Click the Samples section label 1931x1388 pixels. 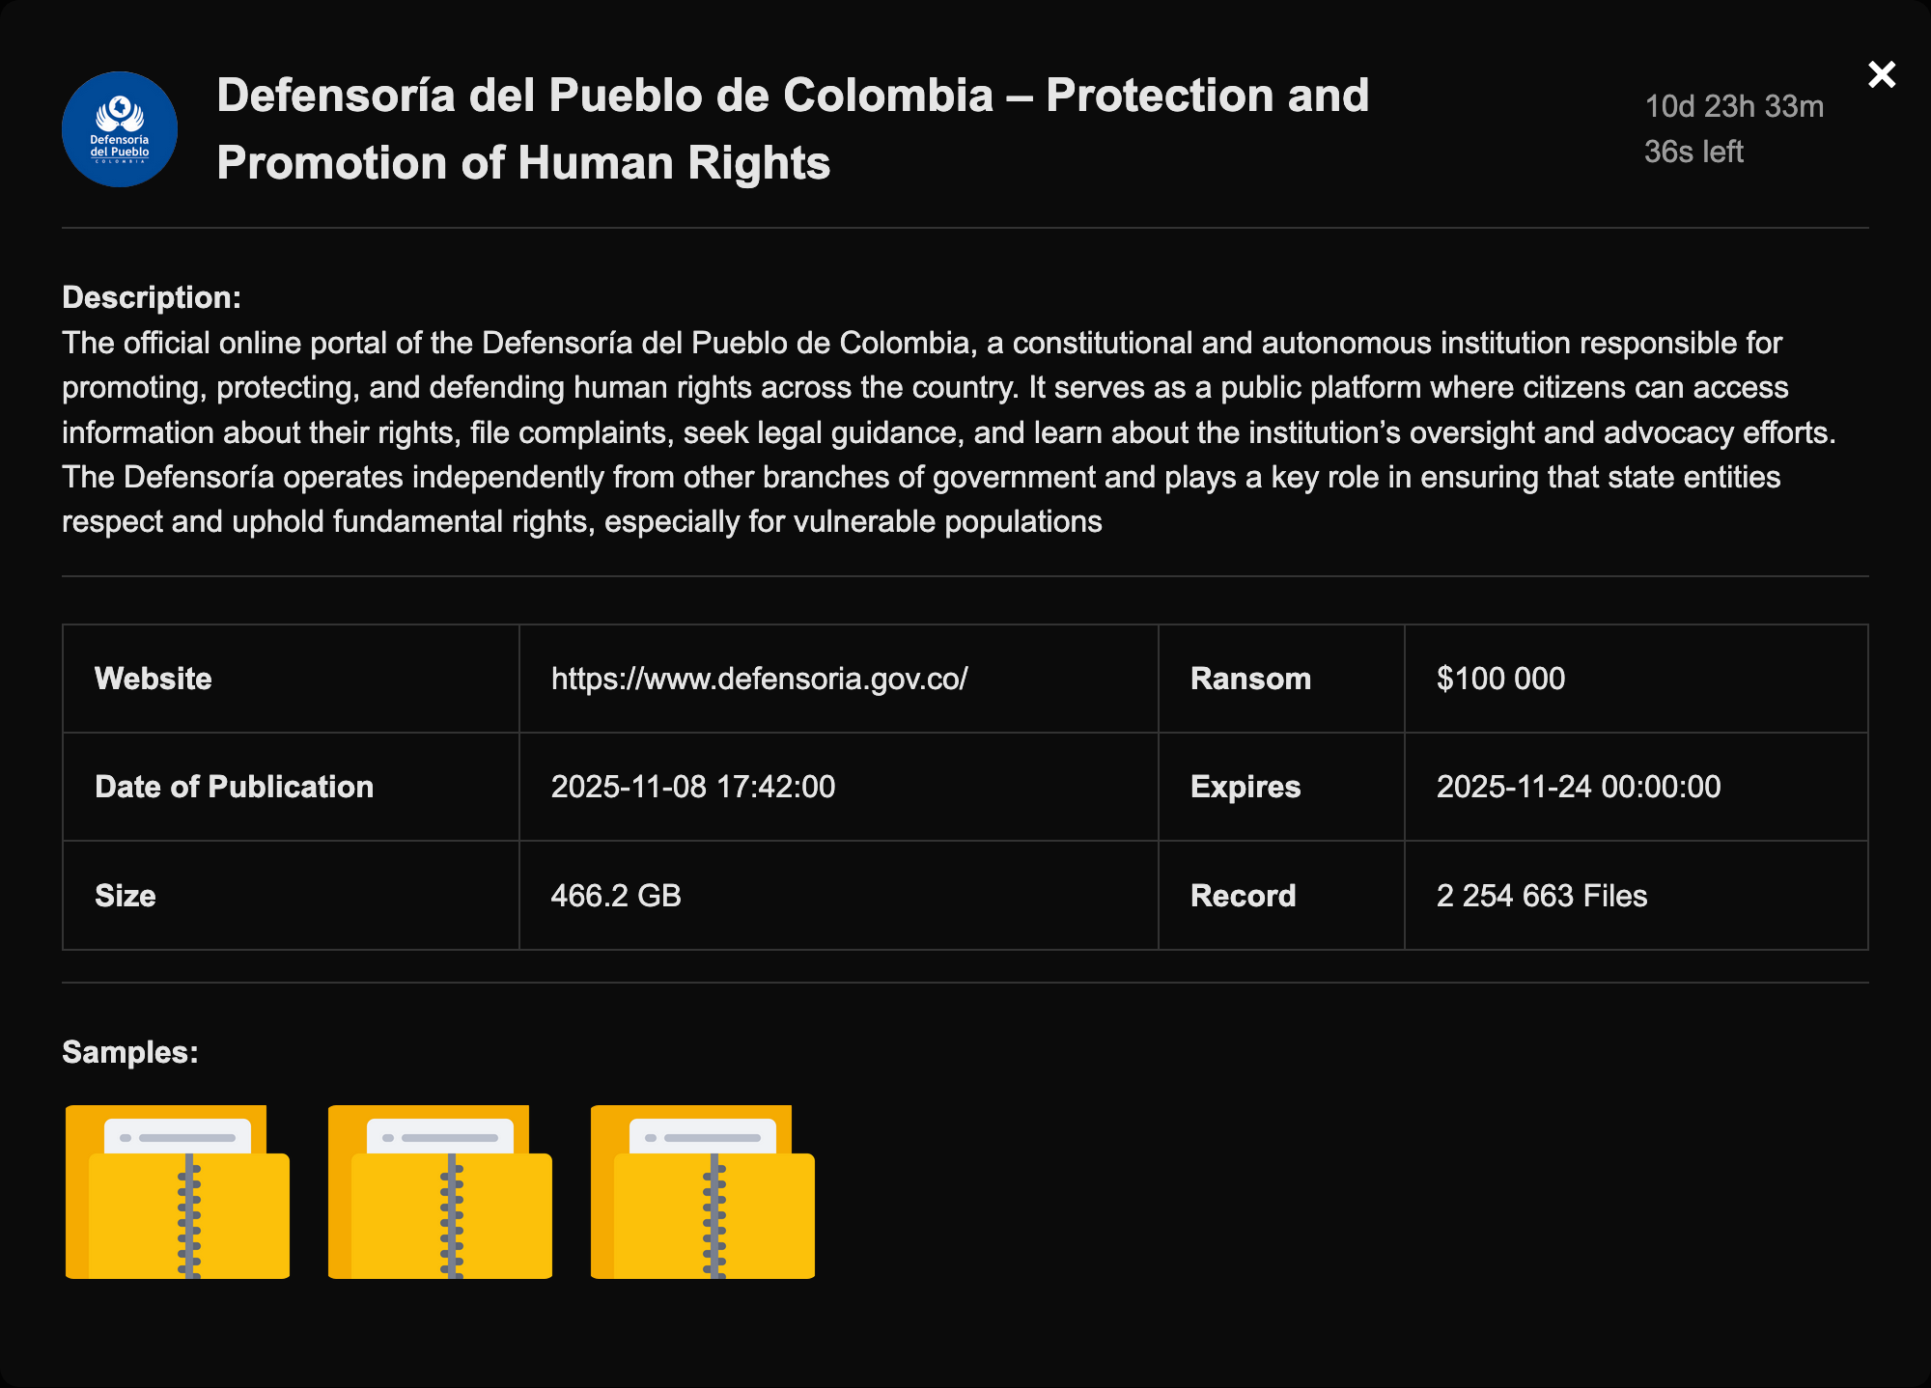point(129,1052)
